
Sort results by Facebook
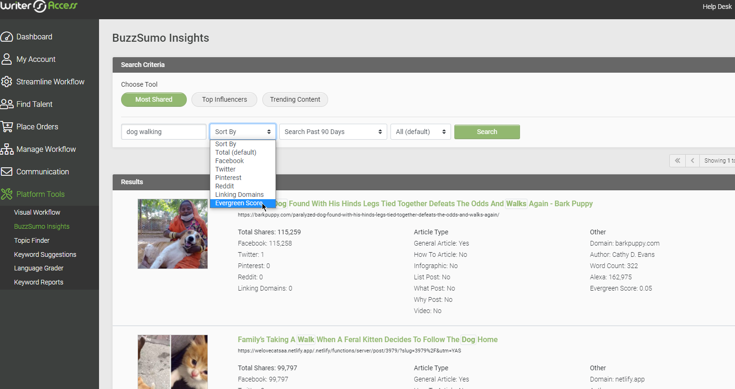click(x=243, y=161)
